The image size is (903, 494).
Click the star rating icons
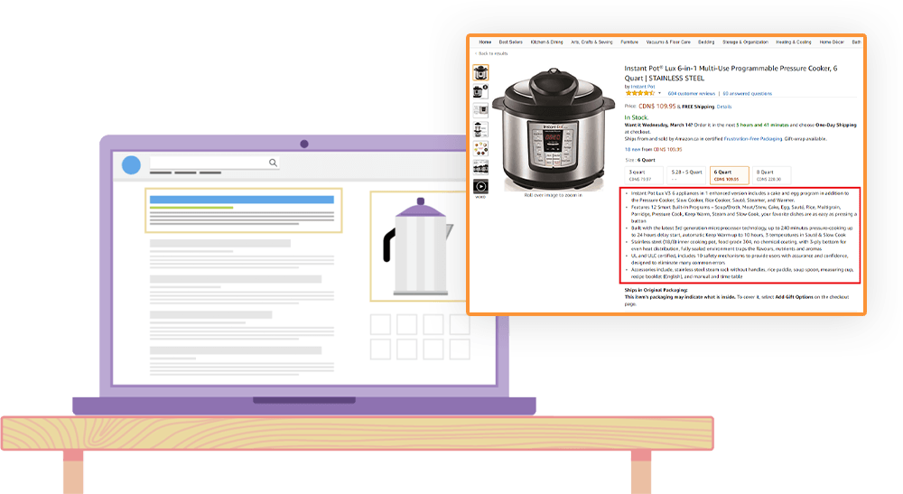[640, 93]
